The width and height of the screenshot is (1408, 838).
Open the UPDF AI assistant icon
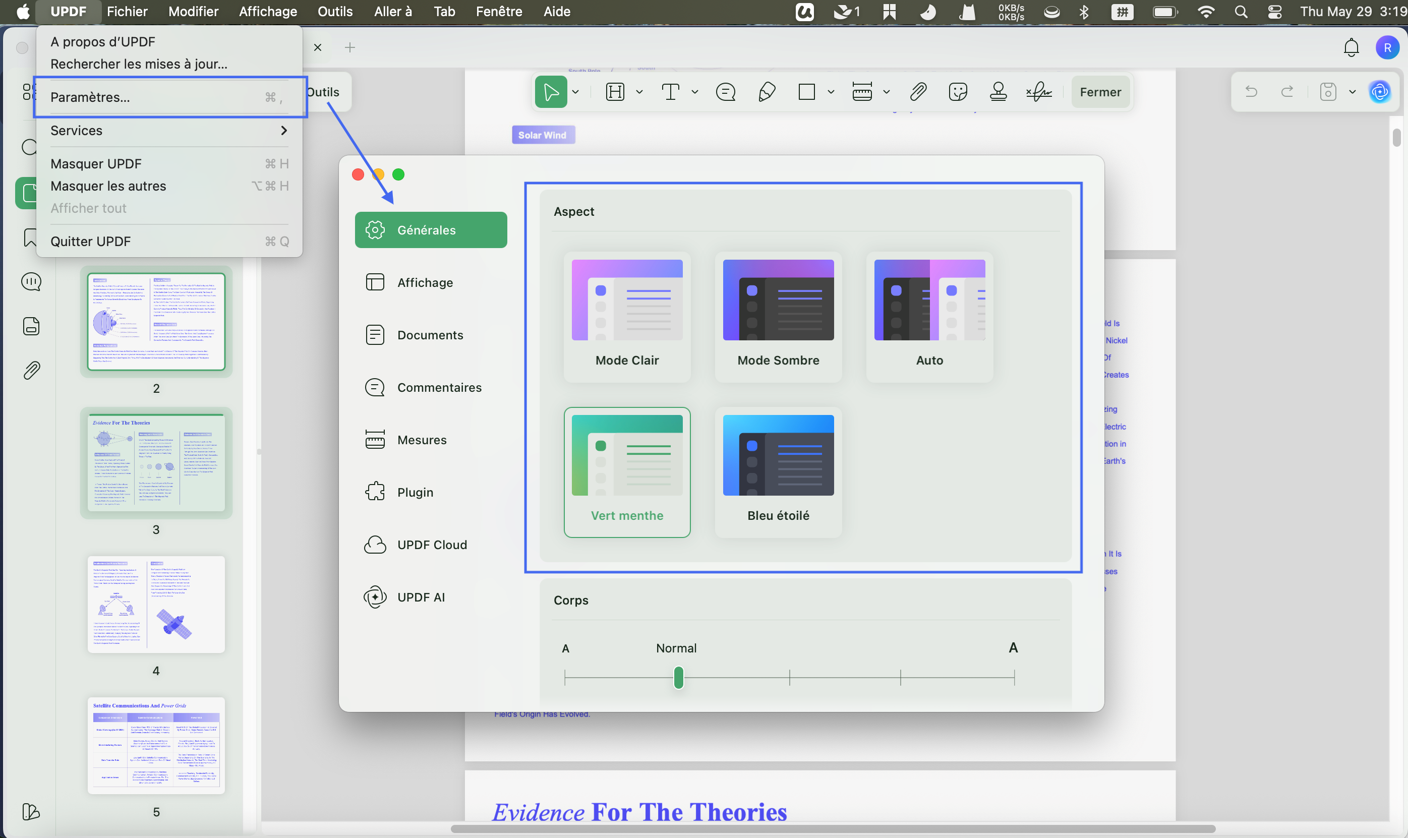[1380, 92]
